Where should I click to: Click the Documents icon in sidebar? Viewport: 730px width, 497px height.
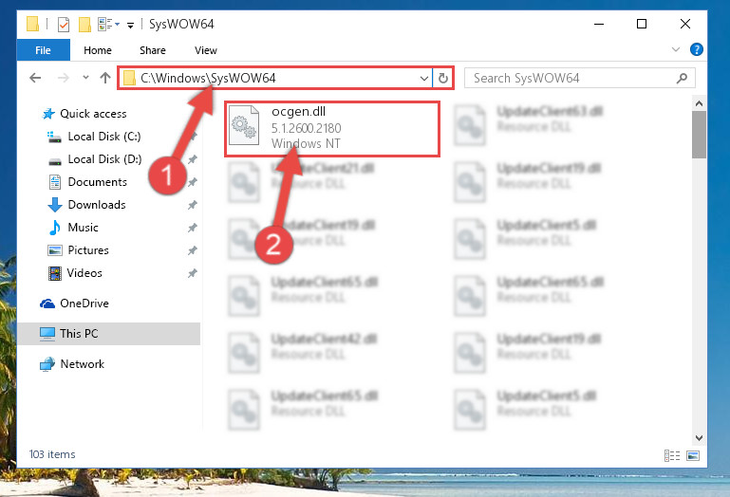(x=55, y=182)
